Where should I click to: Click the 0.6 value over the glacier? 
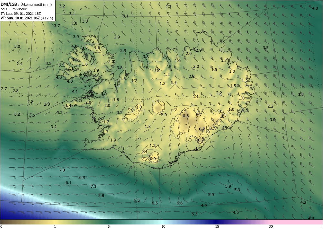click(186, 116)
